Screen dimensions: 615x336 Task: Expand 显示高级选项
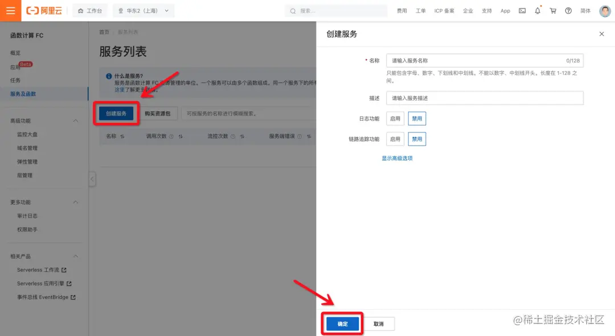pyautogui.click(x=397, y=158)
